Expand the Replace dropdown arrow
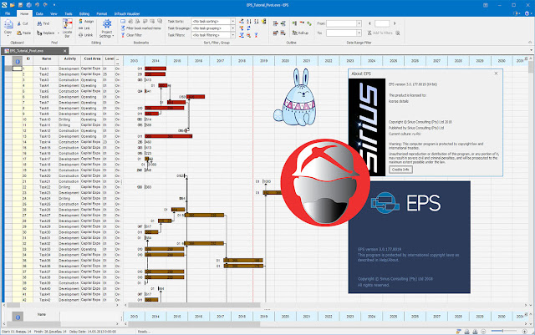The image size is (535, 335). tap(59, 33)
